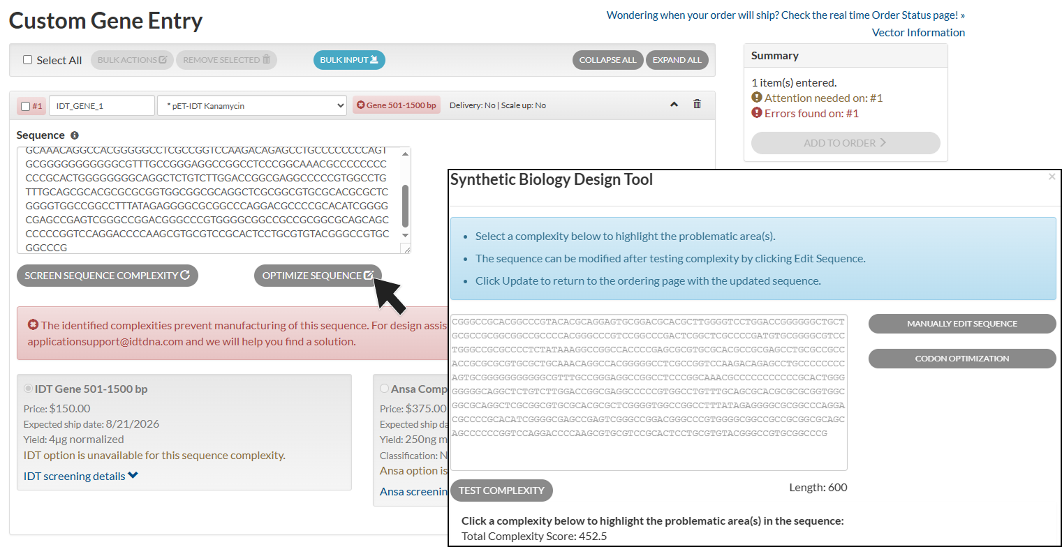
Task: Click Remove Selected button
Action: click(226, 60)
